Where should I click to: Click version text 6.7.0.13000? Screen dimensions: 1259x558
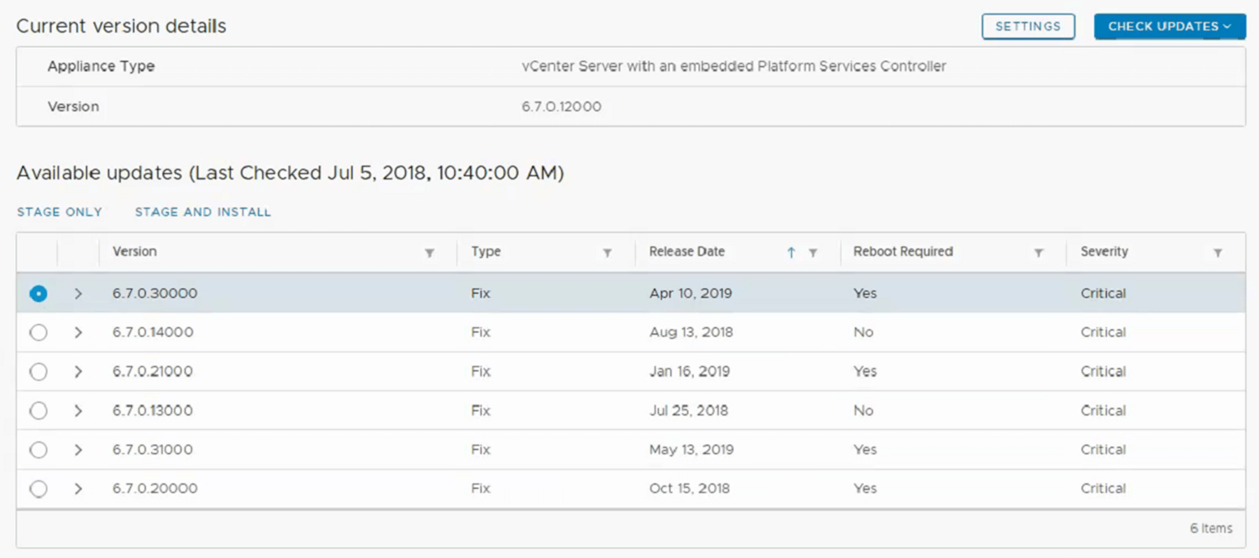point(152,410)
